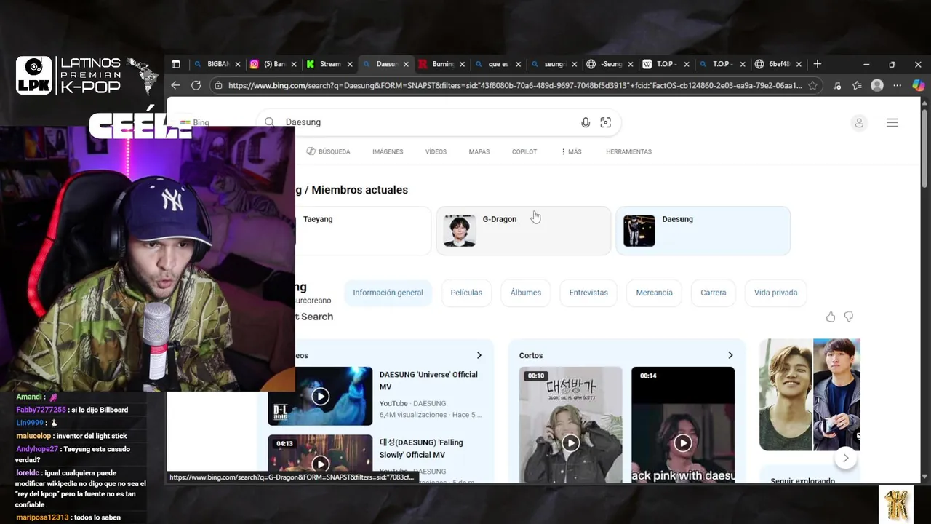The width and height of the screenshot is (931, 524).
Task: Open the MÁS dropdown menu
Action: point(571,151)
